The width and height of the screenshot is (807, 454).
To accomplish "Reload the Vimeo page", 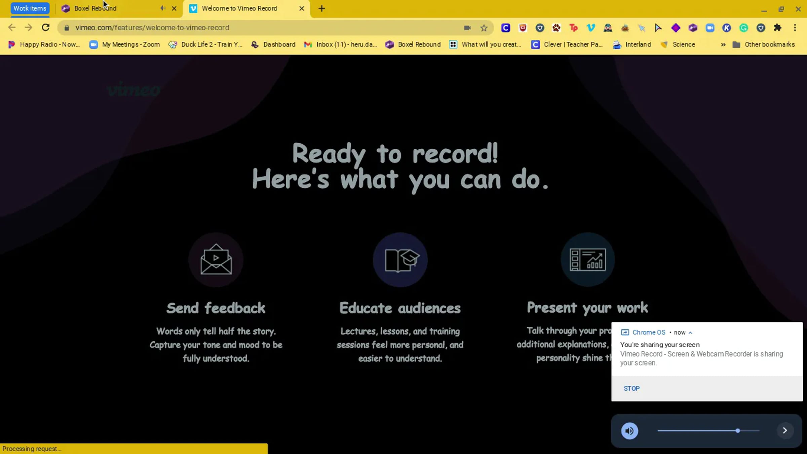I will [45, 28].
